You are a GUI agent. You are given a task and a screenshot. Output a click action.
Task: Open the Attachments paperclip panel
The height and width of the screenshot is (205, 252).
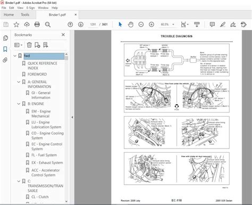pyautogui.click(x=5, y=60)
